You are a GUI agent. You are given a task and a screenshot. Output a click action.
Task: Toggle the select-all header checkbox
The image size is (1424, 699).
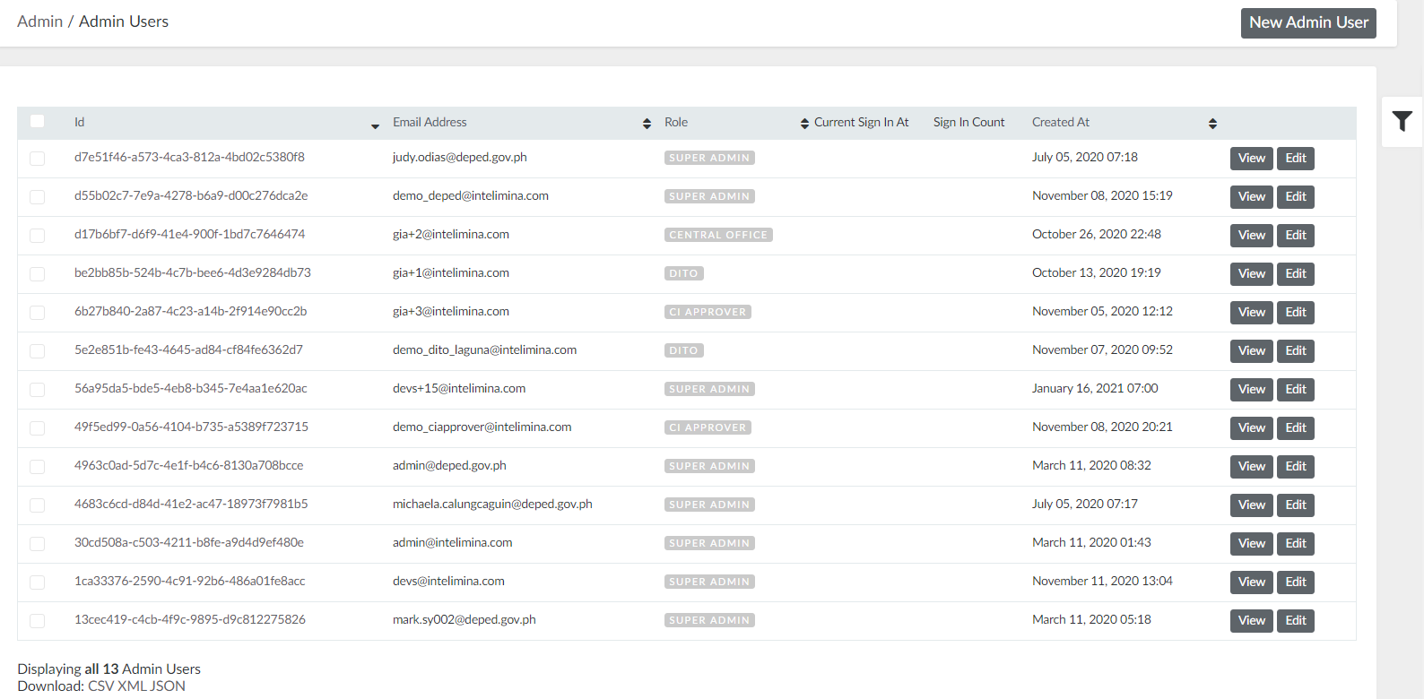tap(37, 121)
